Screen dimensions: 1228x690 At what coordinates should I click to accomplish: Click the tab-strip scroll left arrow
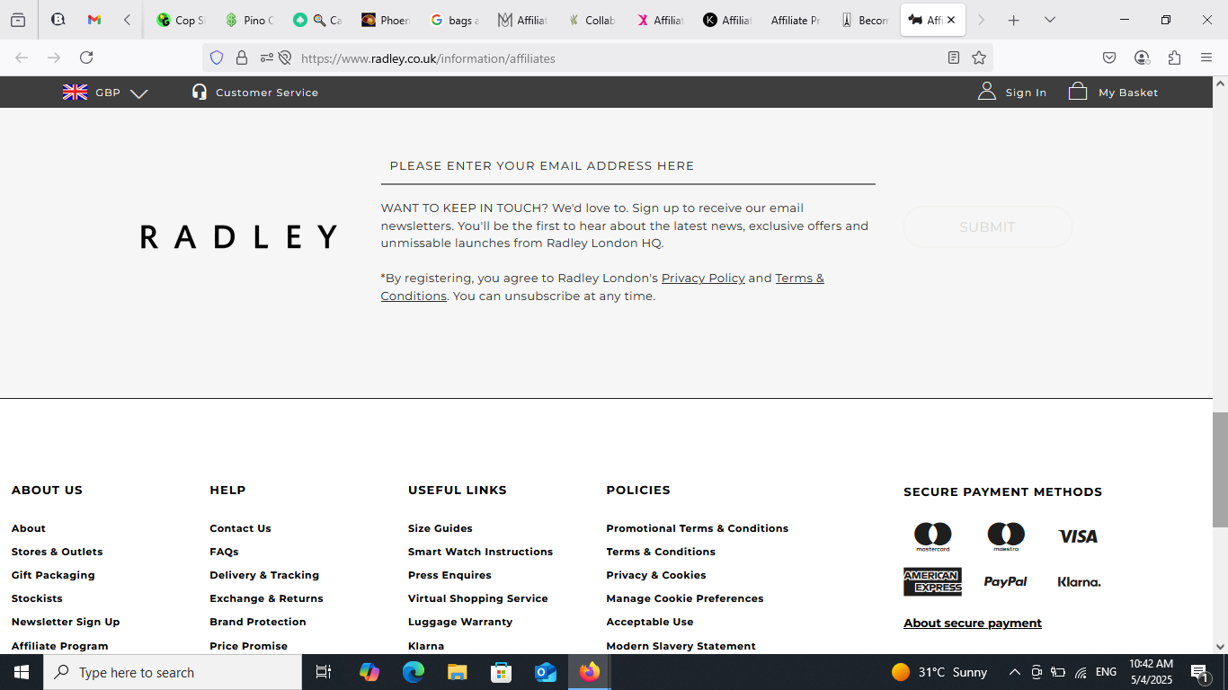(127, 20)
